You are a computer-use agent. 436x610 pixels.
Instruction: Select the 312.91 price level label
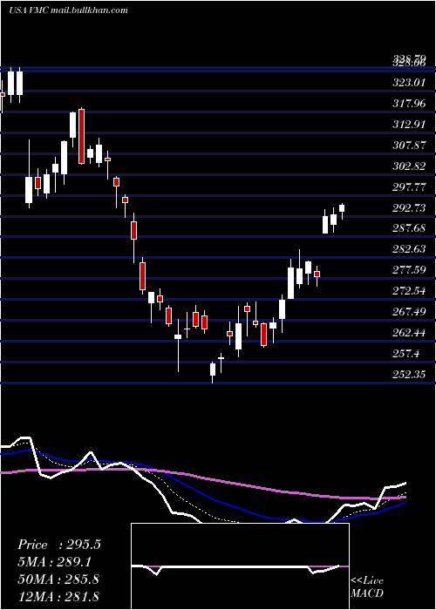click(x=408, y=125)
